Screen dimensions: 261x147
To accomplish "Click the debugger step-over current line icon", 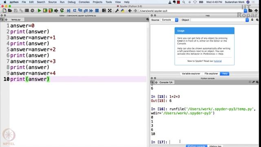I will (75, 11).
